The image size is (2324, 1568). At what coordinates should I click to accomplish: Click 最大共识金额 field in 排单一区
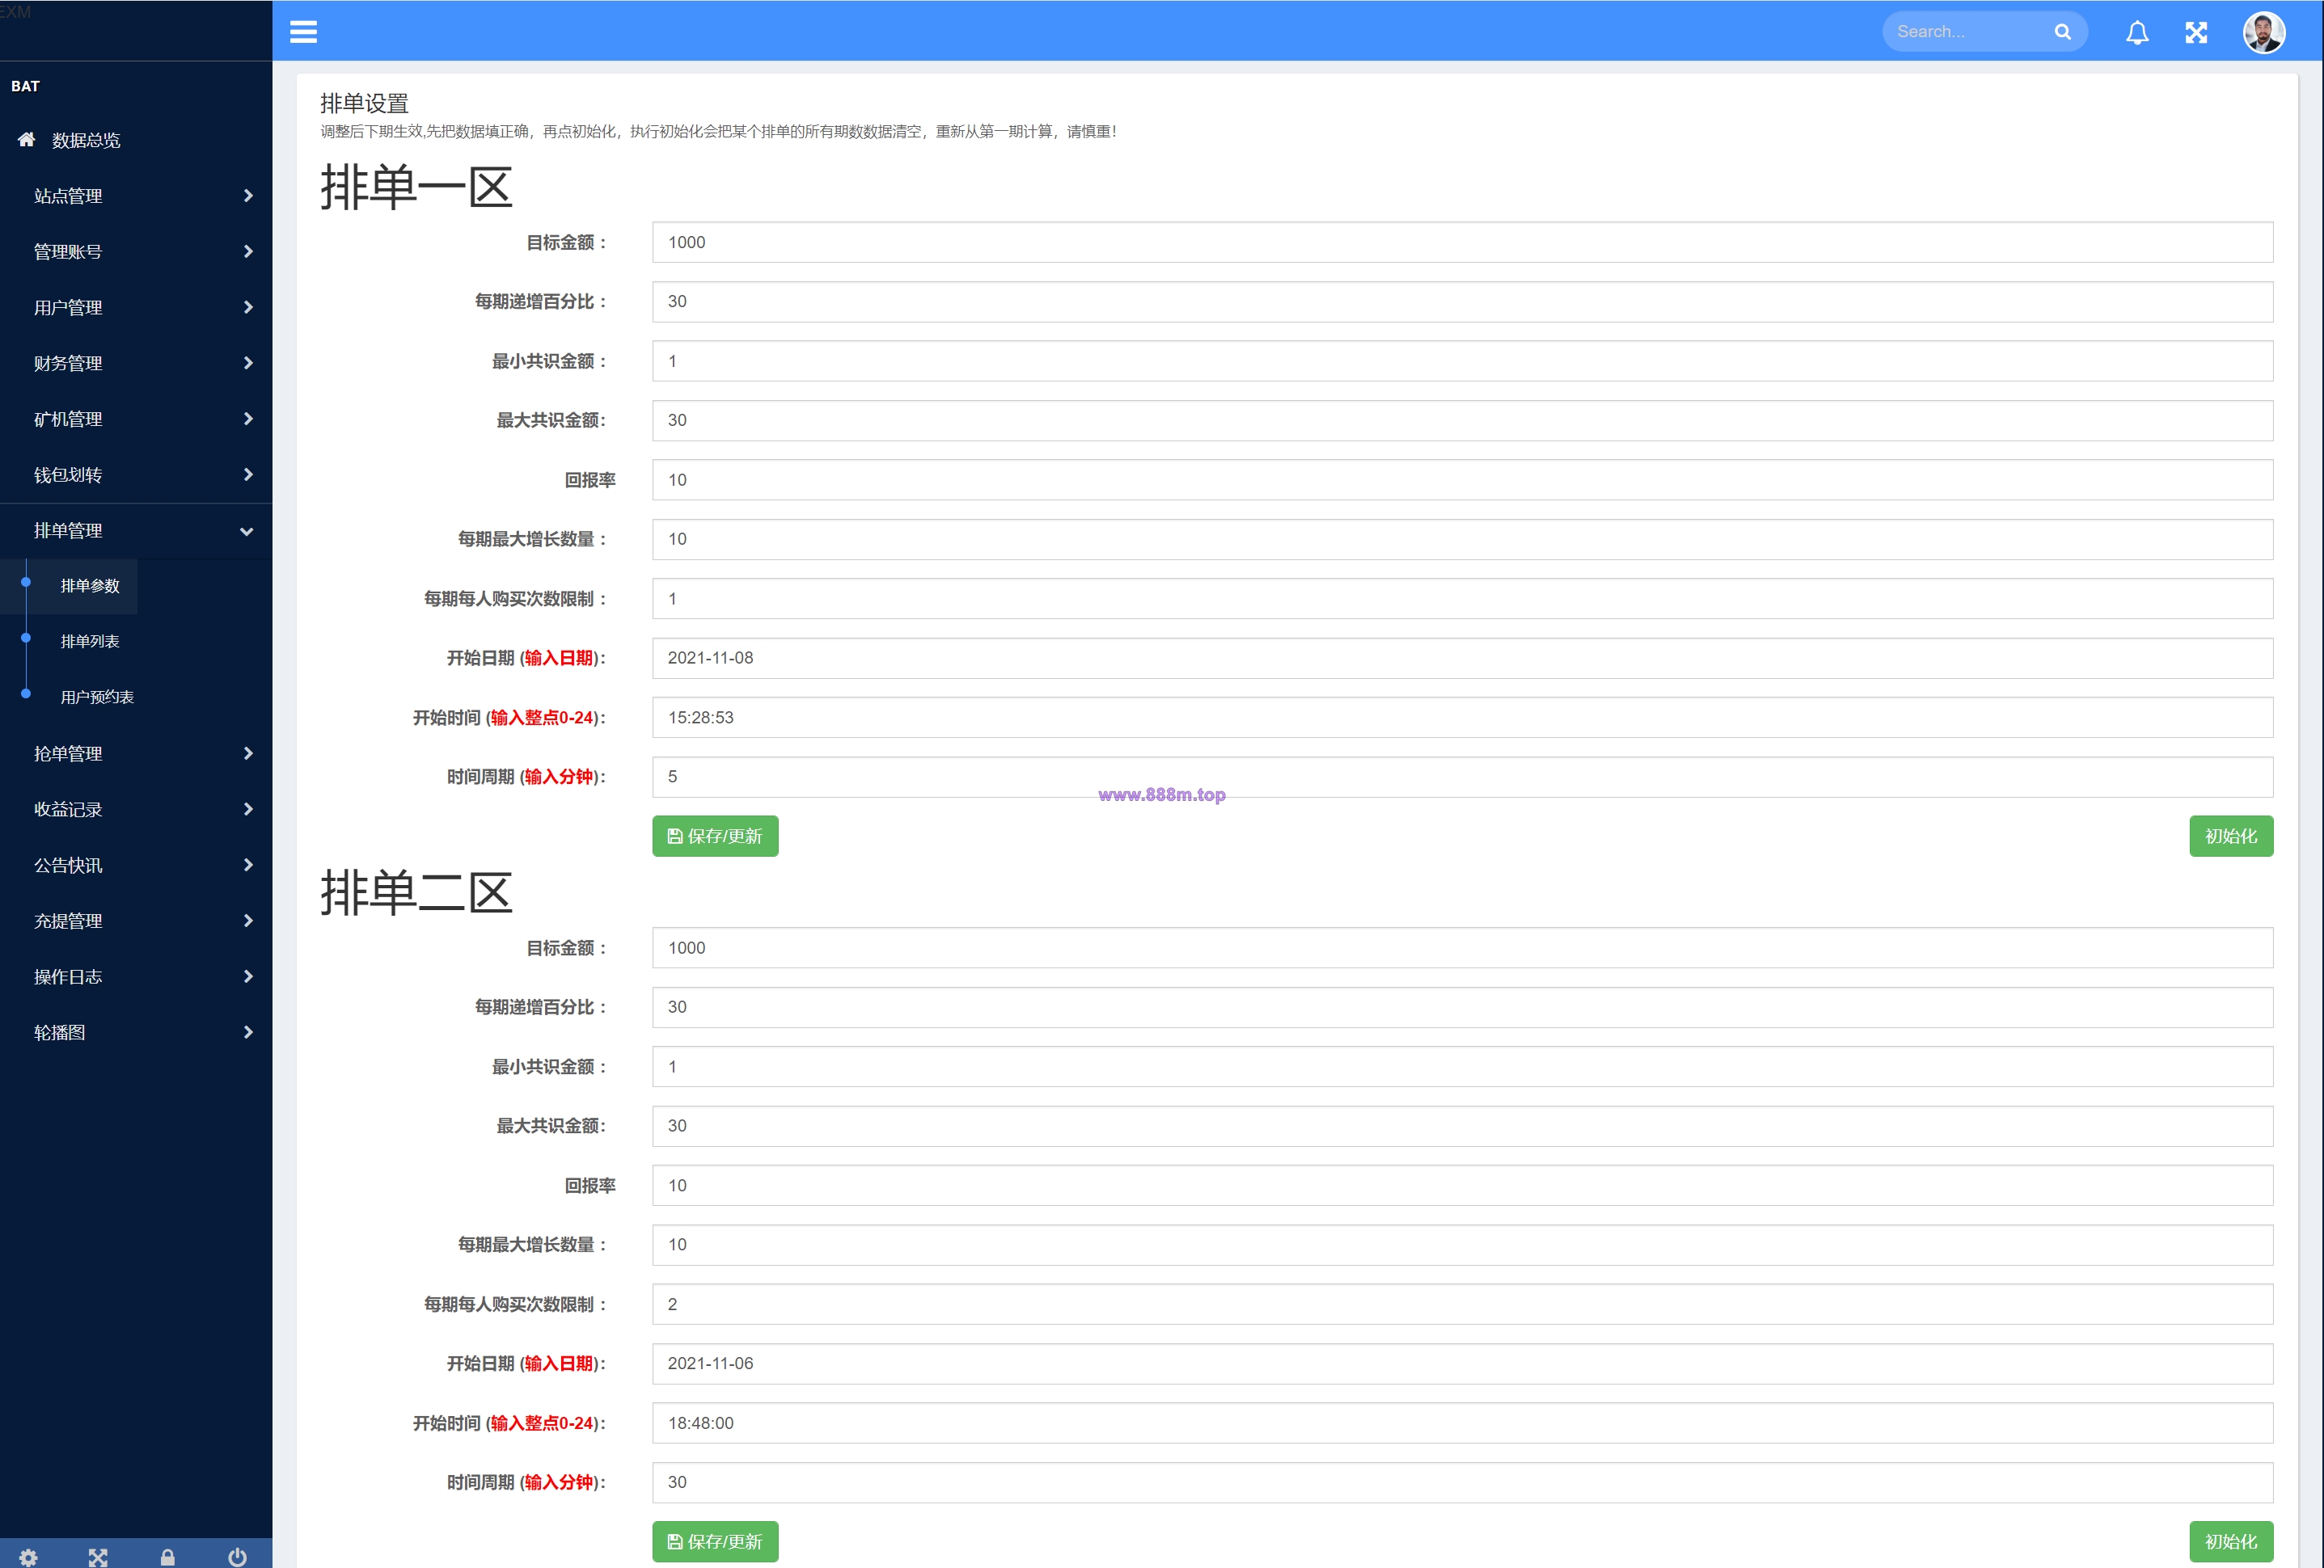(1462, 421)
